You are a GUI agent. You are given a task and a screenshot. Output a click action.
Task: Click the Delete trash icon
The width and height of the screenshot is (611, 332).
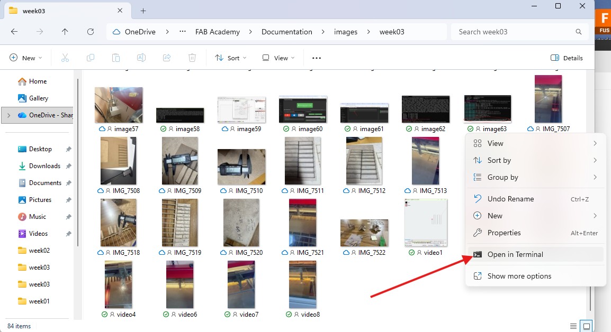pos(192,58)
